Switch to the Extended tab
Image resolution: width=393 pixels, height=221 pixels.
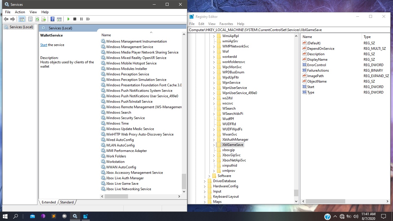(x=49, y=202)
